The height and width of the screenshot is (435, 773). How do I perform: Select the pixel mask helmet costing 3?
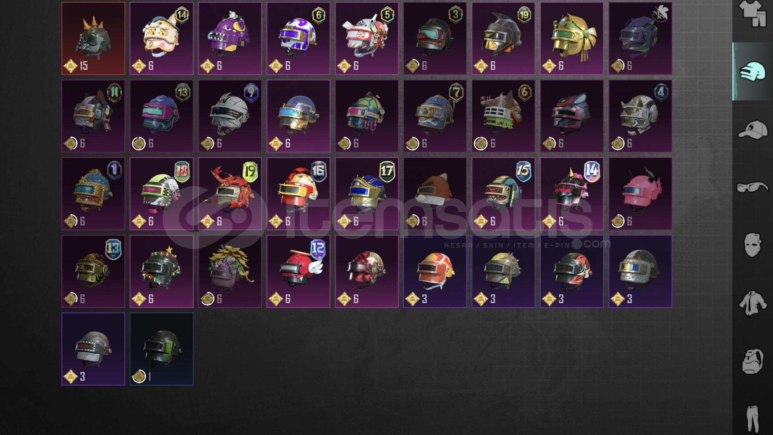(93, 349)
